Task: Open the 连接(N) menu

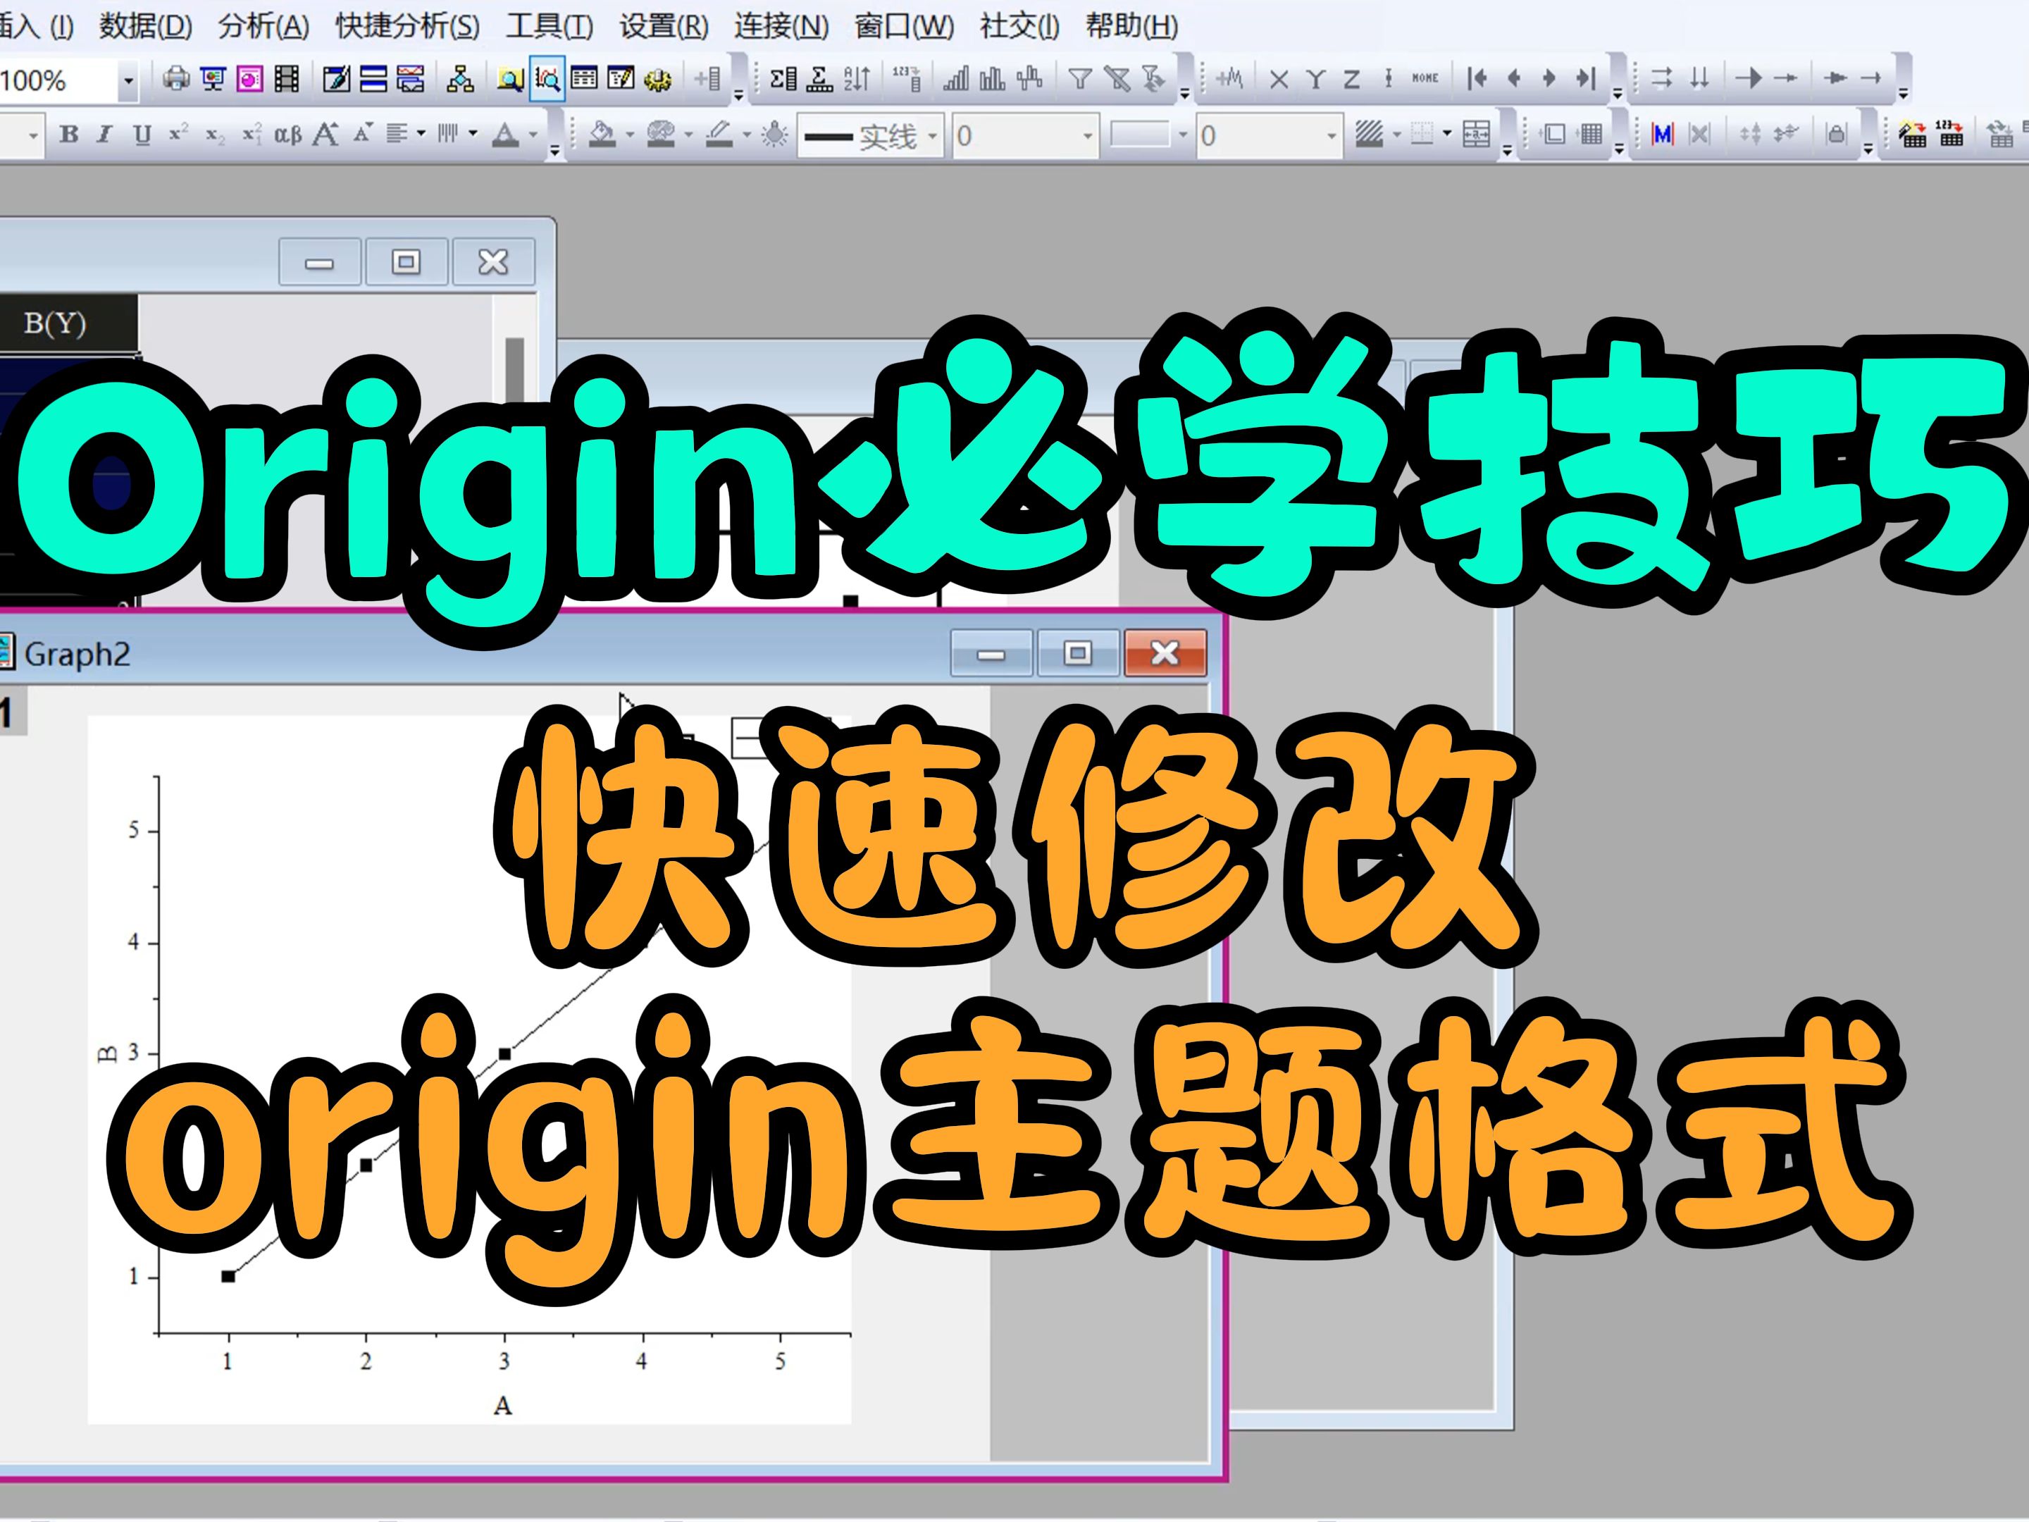Action: point(781,25)
